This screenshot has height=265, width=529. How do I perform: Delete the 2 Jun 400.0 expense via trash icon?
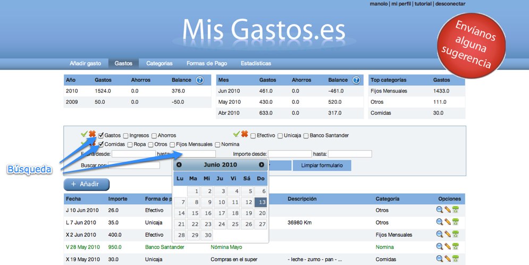pyautogui.click(x=456, y=234)
